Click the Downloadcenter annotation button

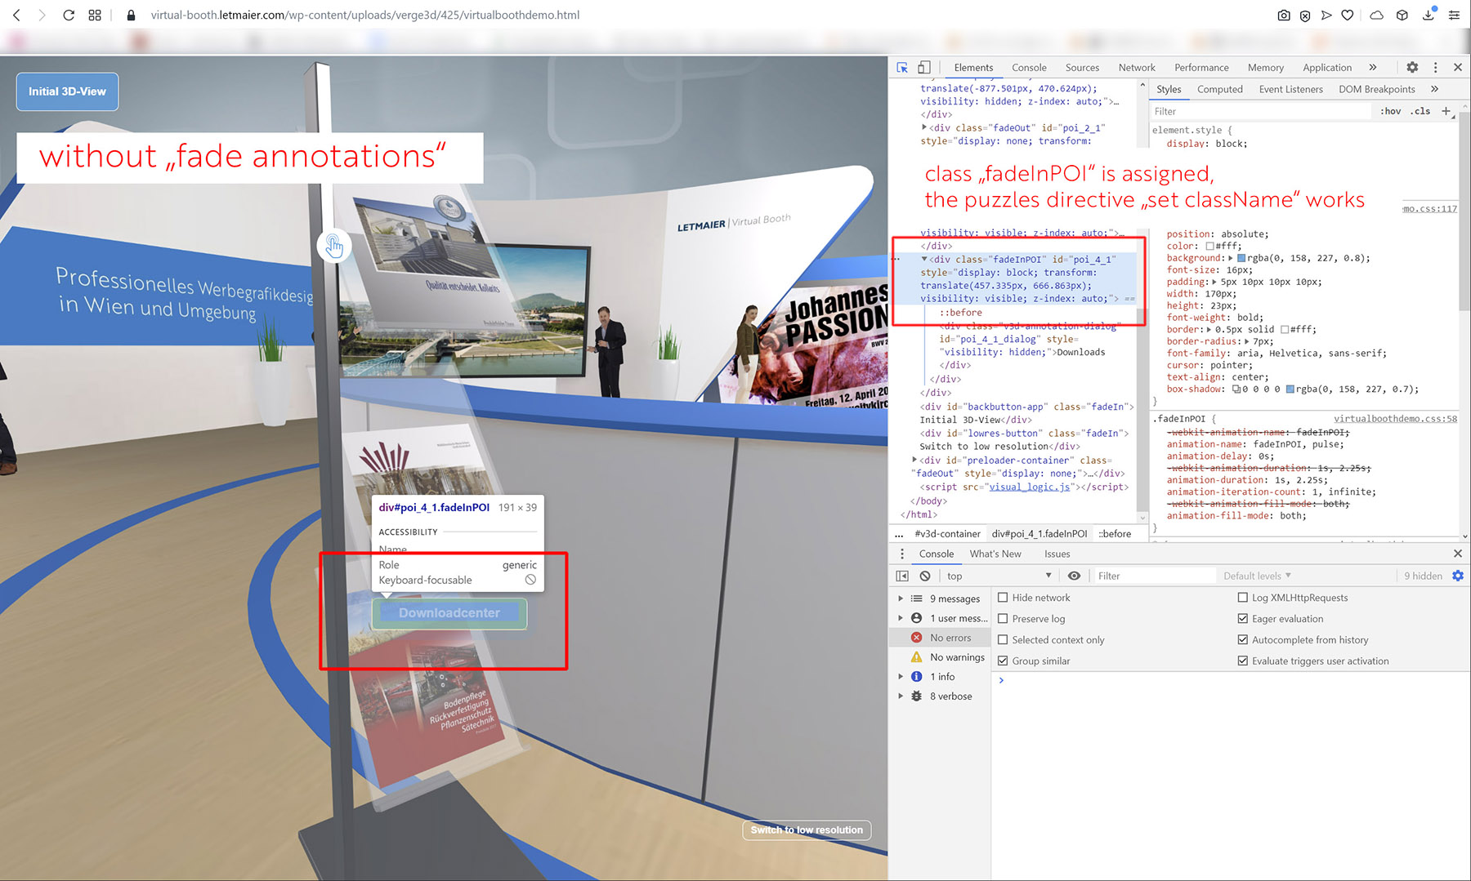[x=449, y=613]
